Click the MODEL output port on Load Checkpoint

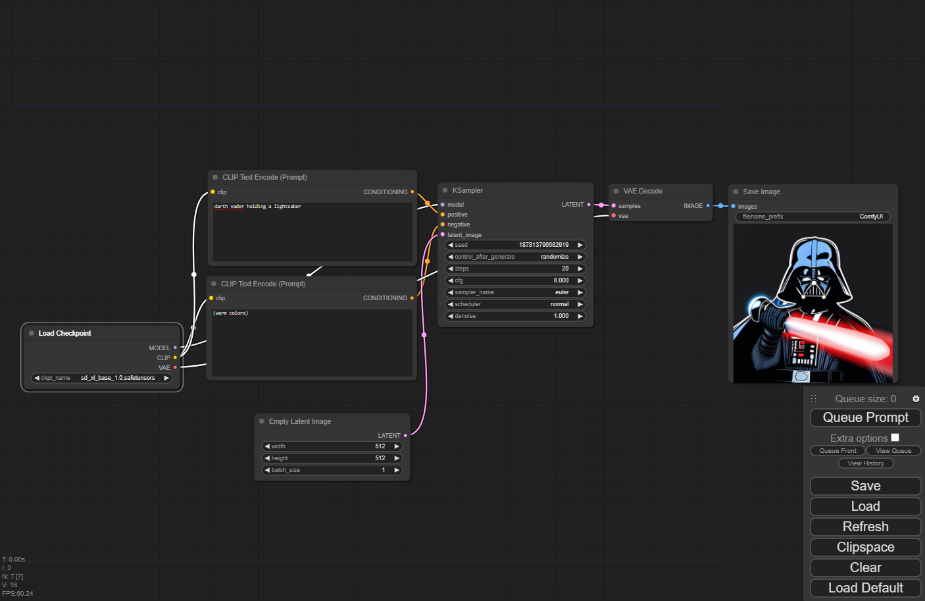175,348
